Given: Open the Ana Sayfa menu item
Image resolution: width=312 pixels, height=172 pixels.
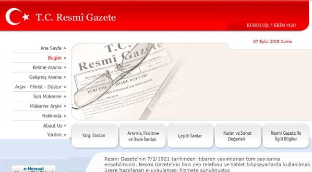Looking at the screenshot, I should (x=51, y=48).
